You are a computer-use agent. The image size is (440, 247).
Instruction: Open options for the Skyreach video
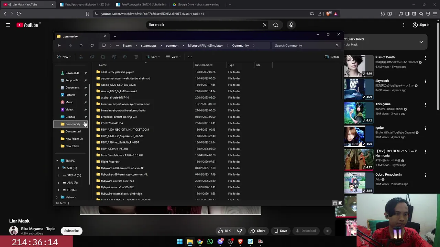[426, 81]
